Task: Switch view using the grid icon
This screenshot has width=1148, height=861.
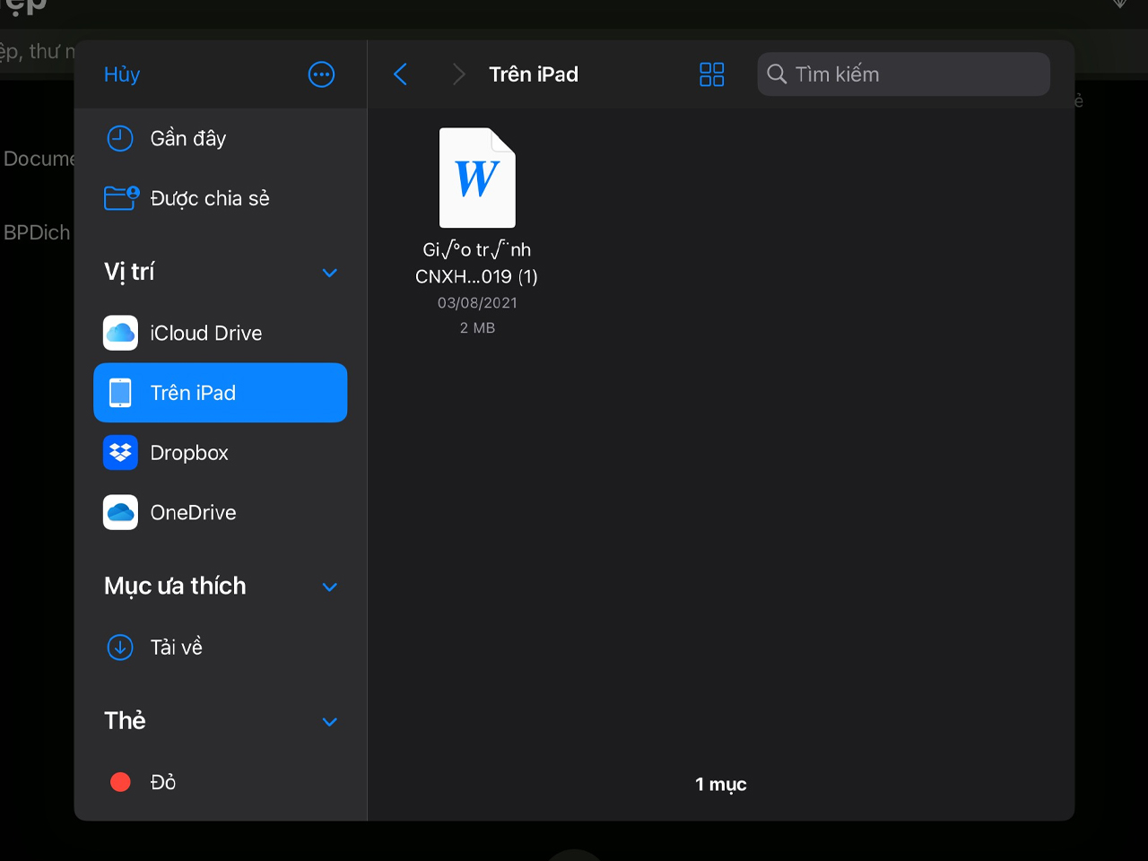Action: [x=711, y=74]
